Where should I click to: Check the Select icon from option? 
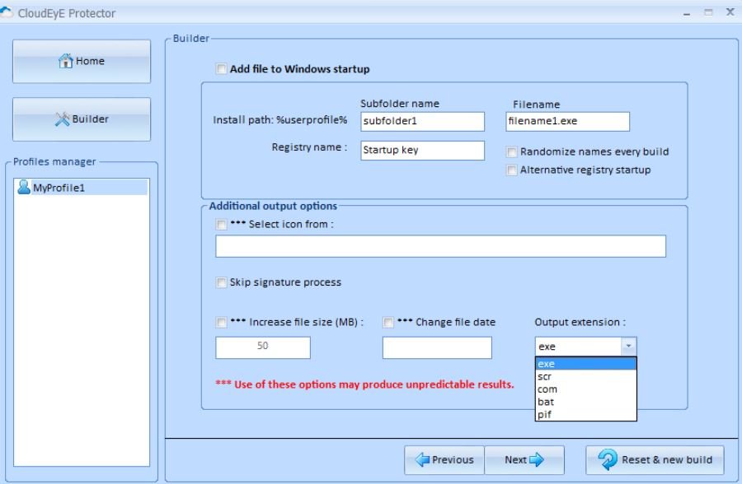(x=221, y=225)
